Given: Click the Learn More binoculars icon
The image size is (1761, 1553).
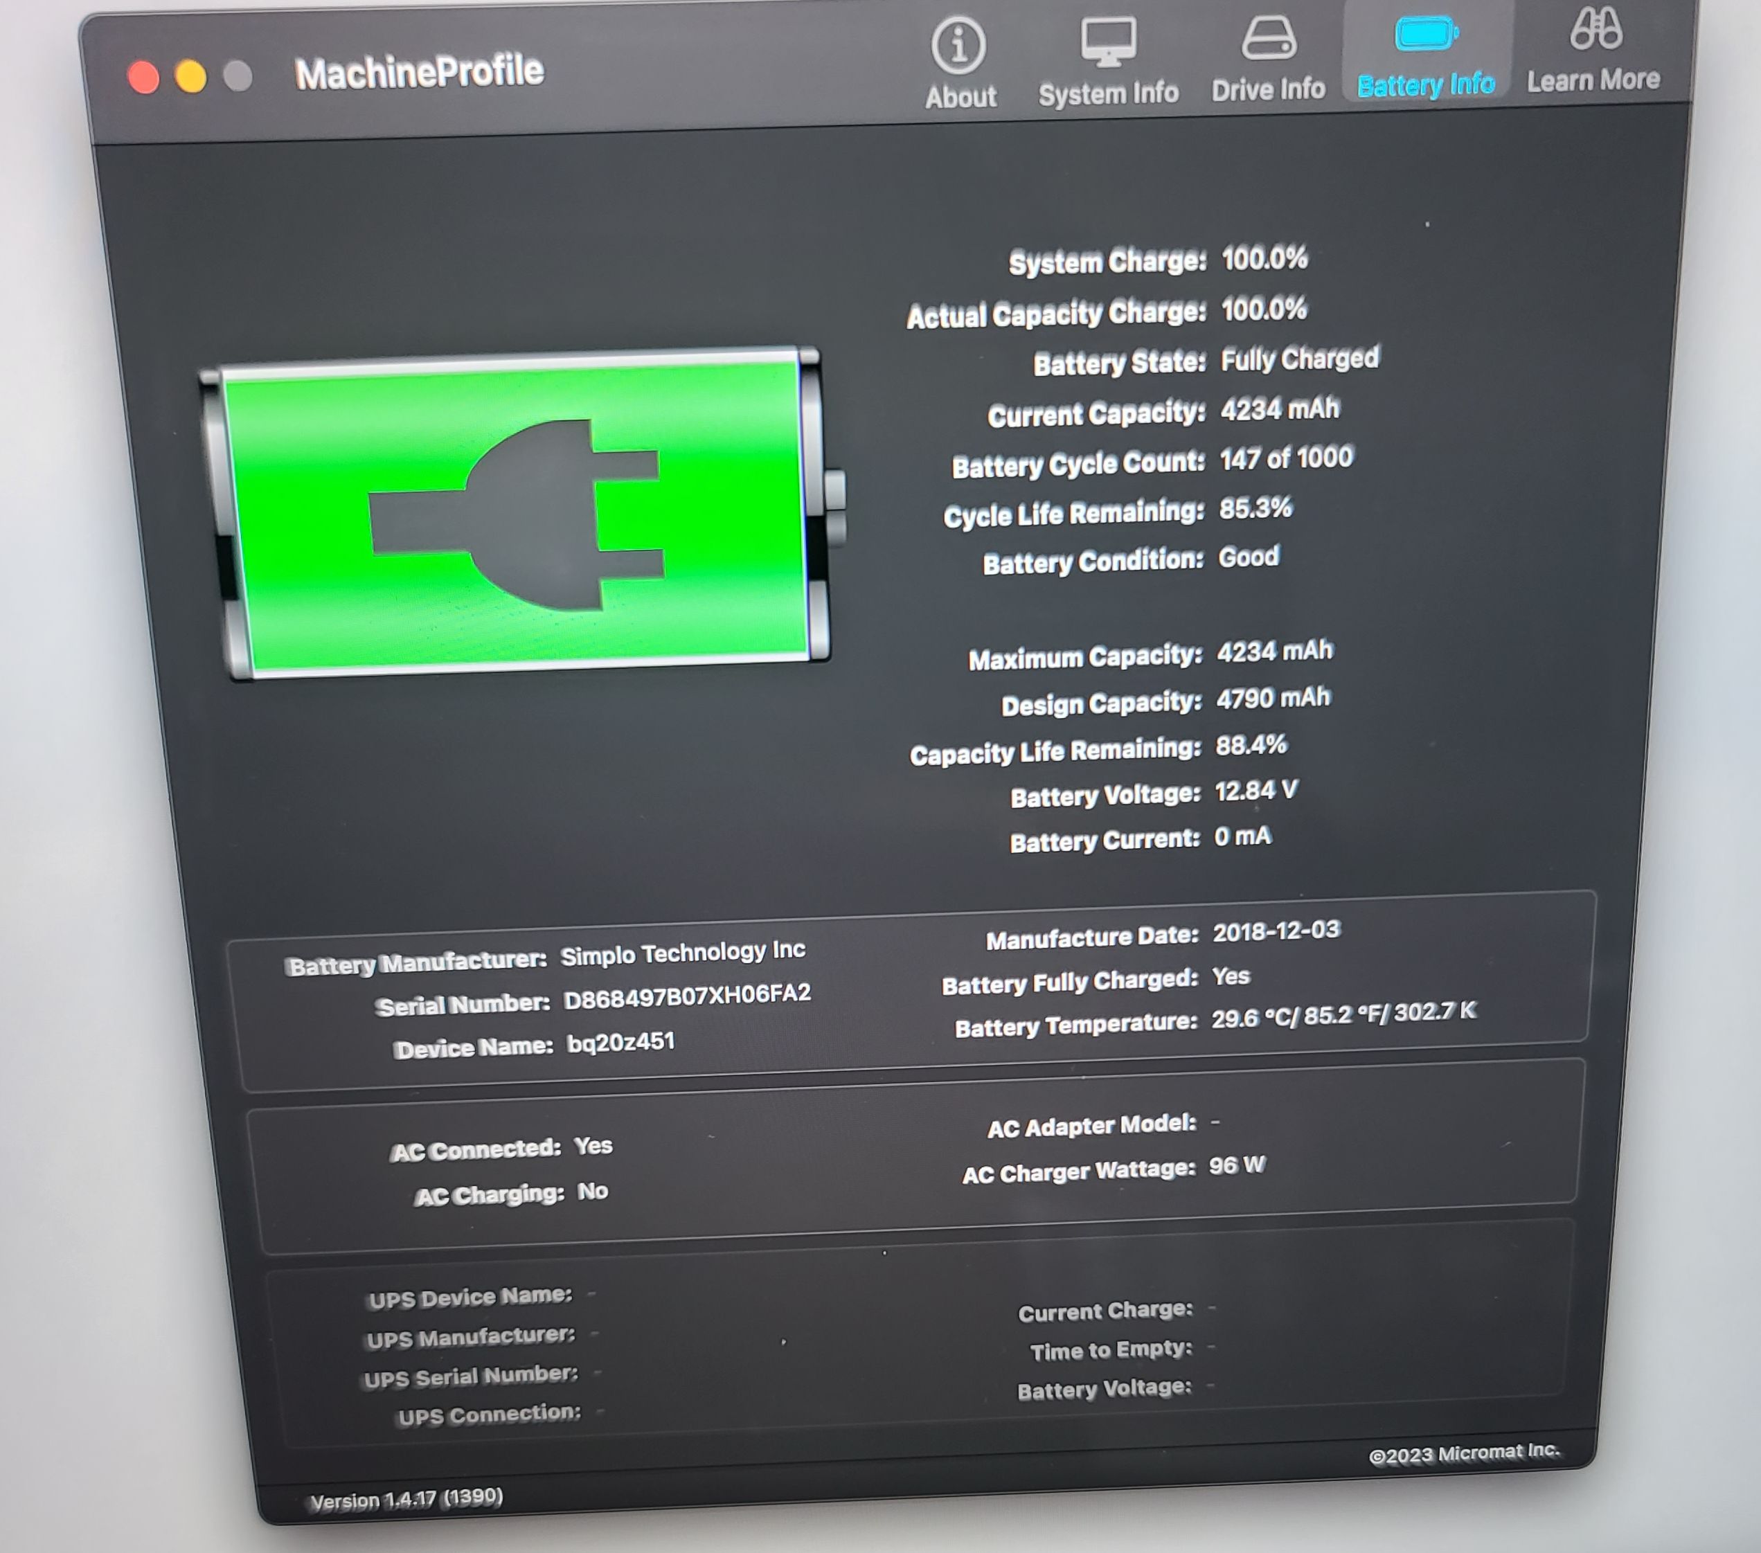Looking at the screenshot, I should (x=1595, y=28).
